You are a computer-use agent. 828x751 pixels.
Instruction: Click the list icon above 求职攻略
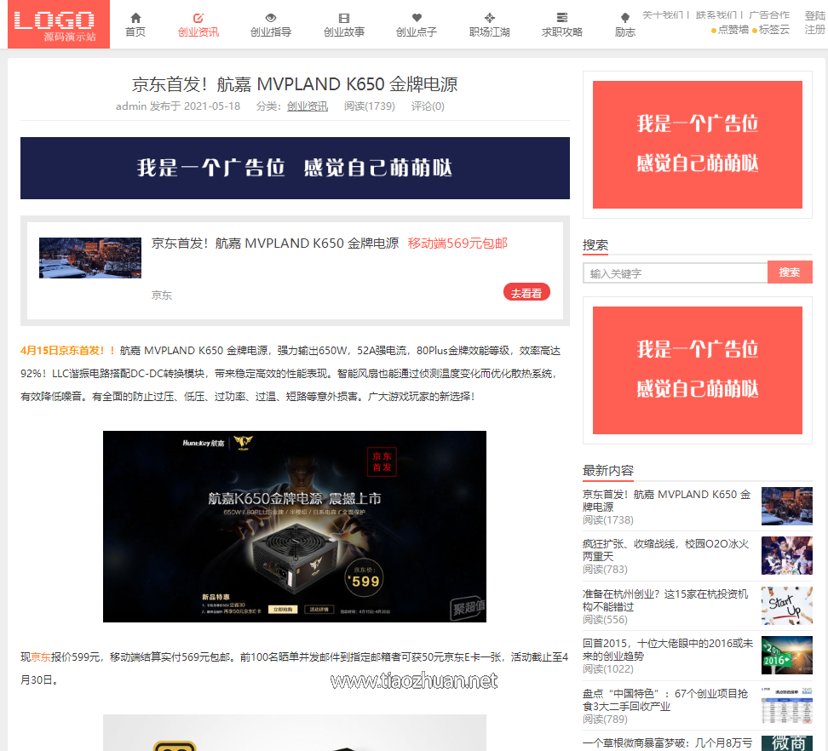point(562,17)
